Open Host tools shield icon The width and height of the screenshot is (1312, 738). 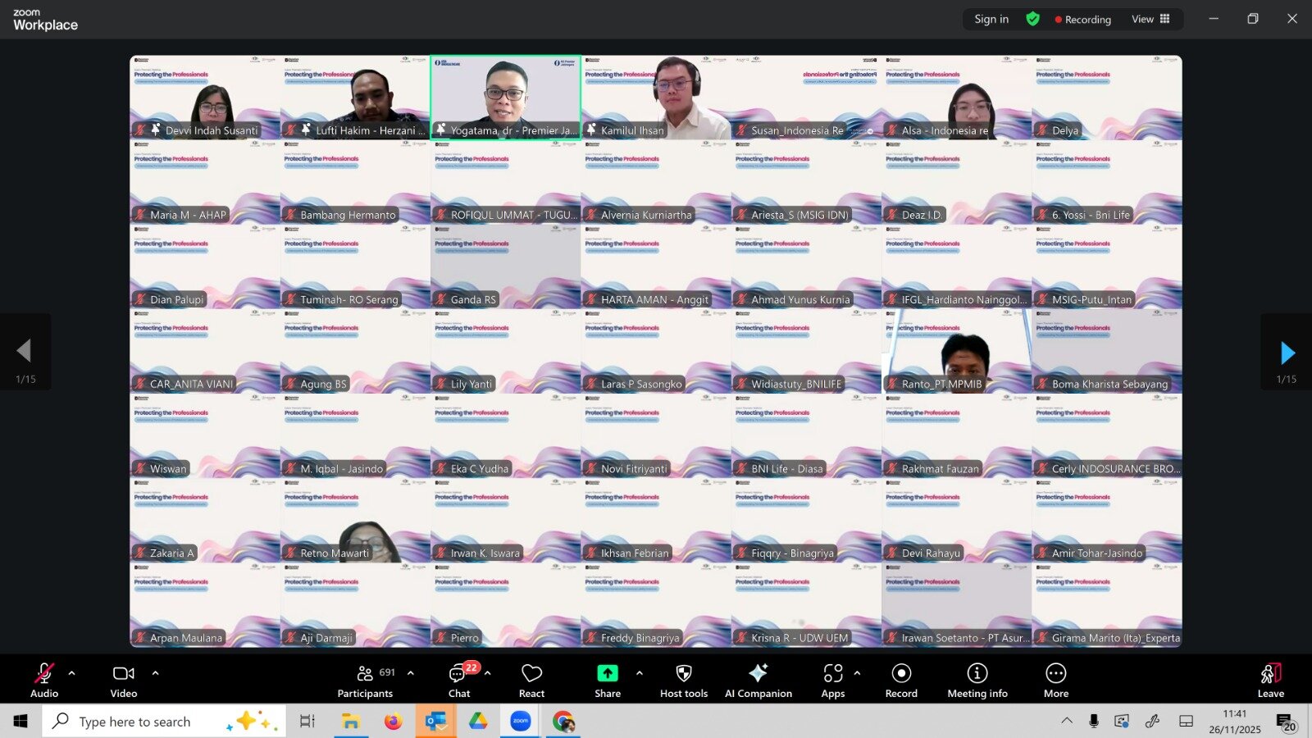(683, 681)
